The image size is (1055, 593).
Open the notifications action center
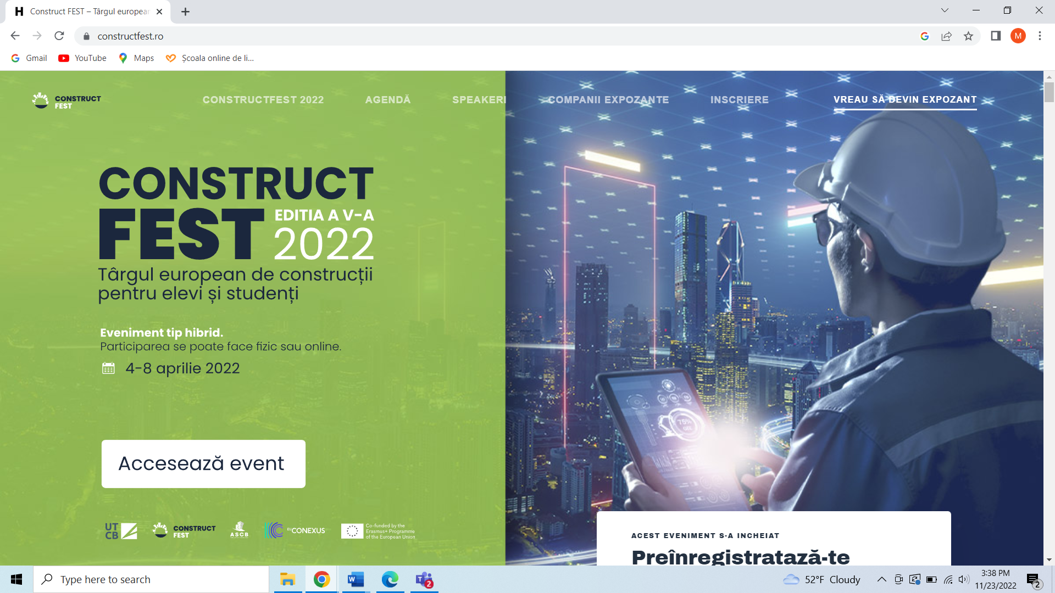pos(1034,580)
